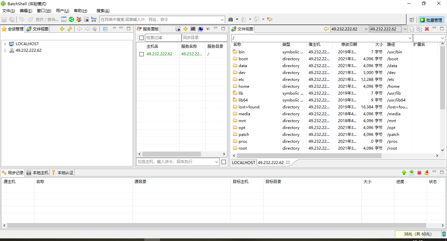Click the red stop icon in 同步记录 toolbar
The height and width of the screenshot is (241, 447).
(x=419, y=173)
